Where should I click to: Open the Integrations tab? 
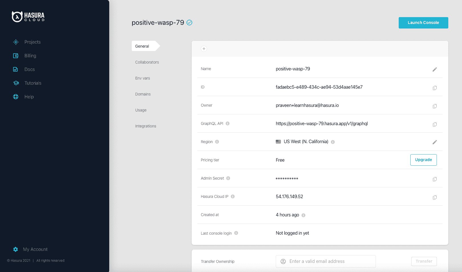tap(146, 126)
